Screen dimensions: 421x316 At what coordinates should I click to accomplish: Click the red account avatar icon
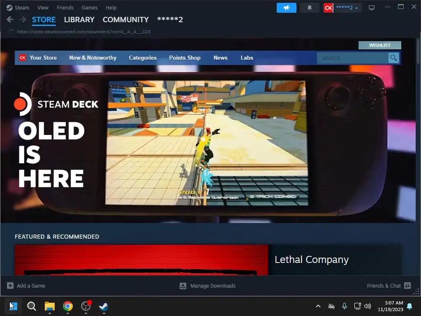(x=328, y=8)
